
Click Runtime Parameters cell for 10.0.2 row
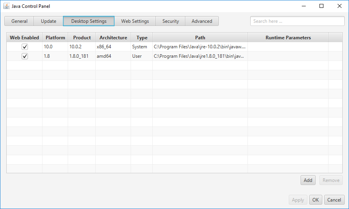tap(288, 47)
